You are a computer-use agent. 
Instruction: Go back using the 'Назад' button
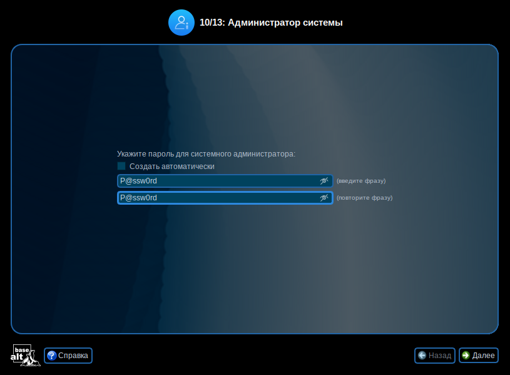coord(434,356)
